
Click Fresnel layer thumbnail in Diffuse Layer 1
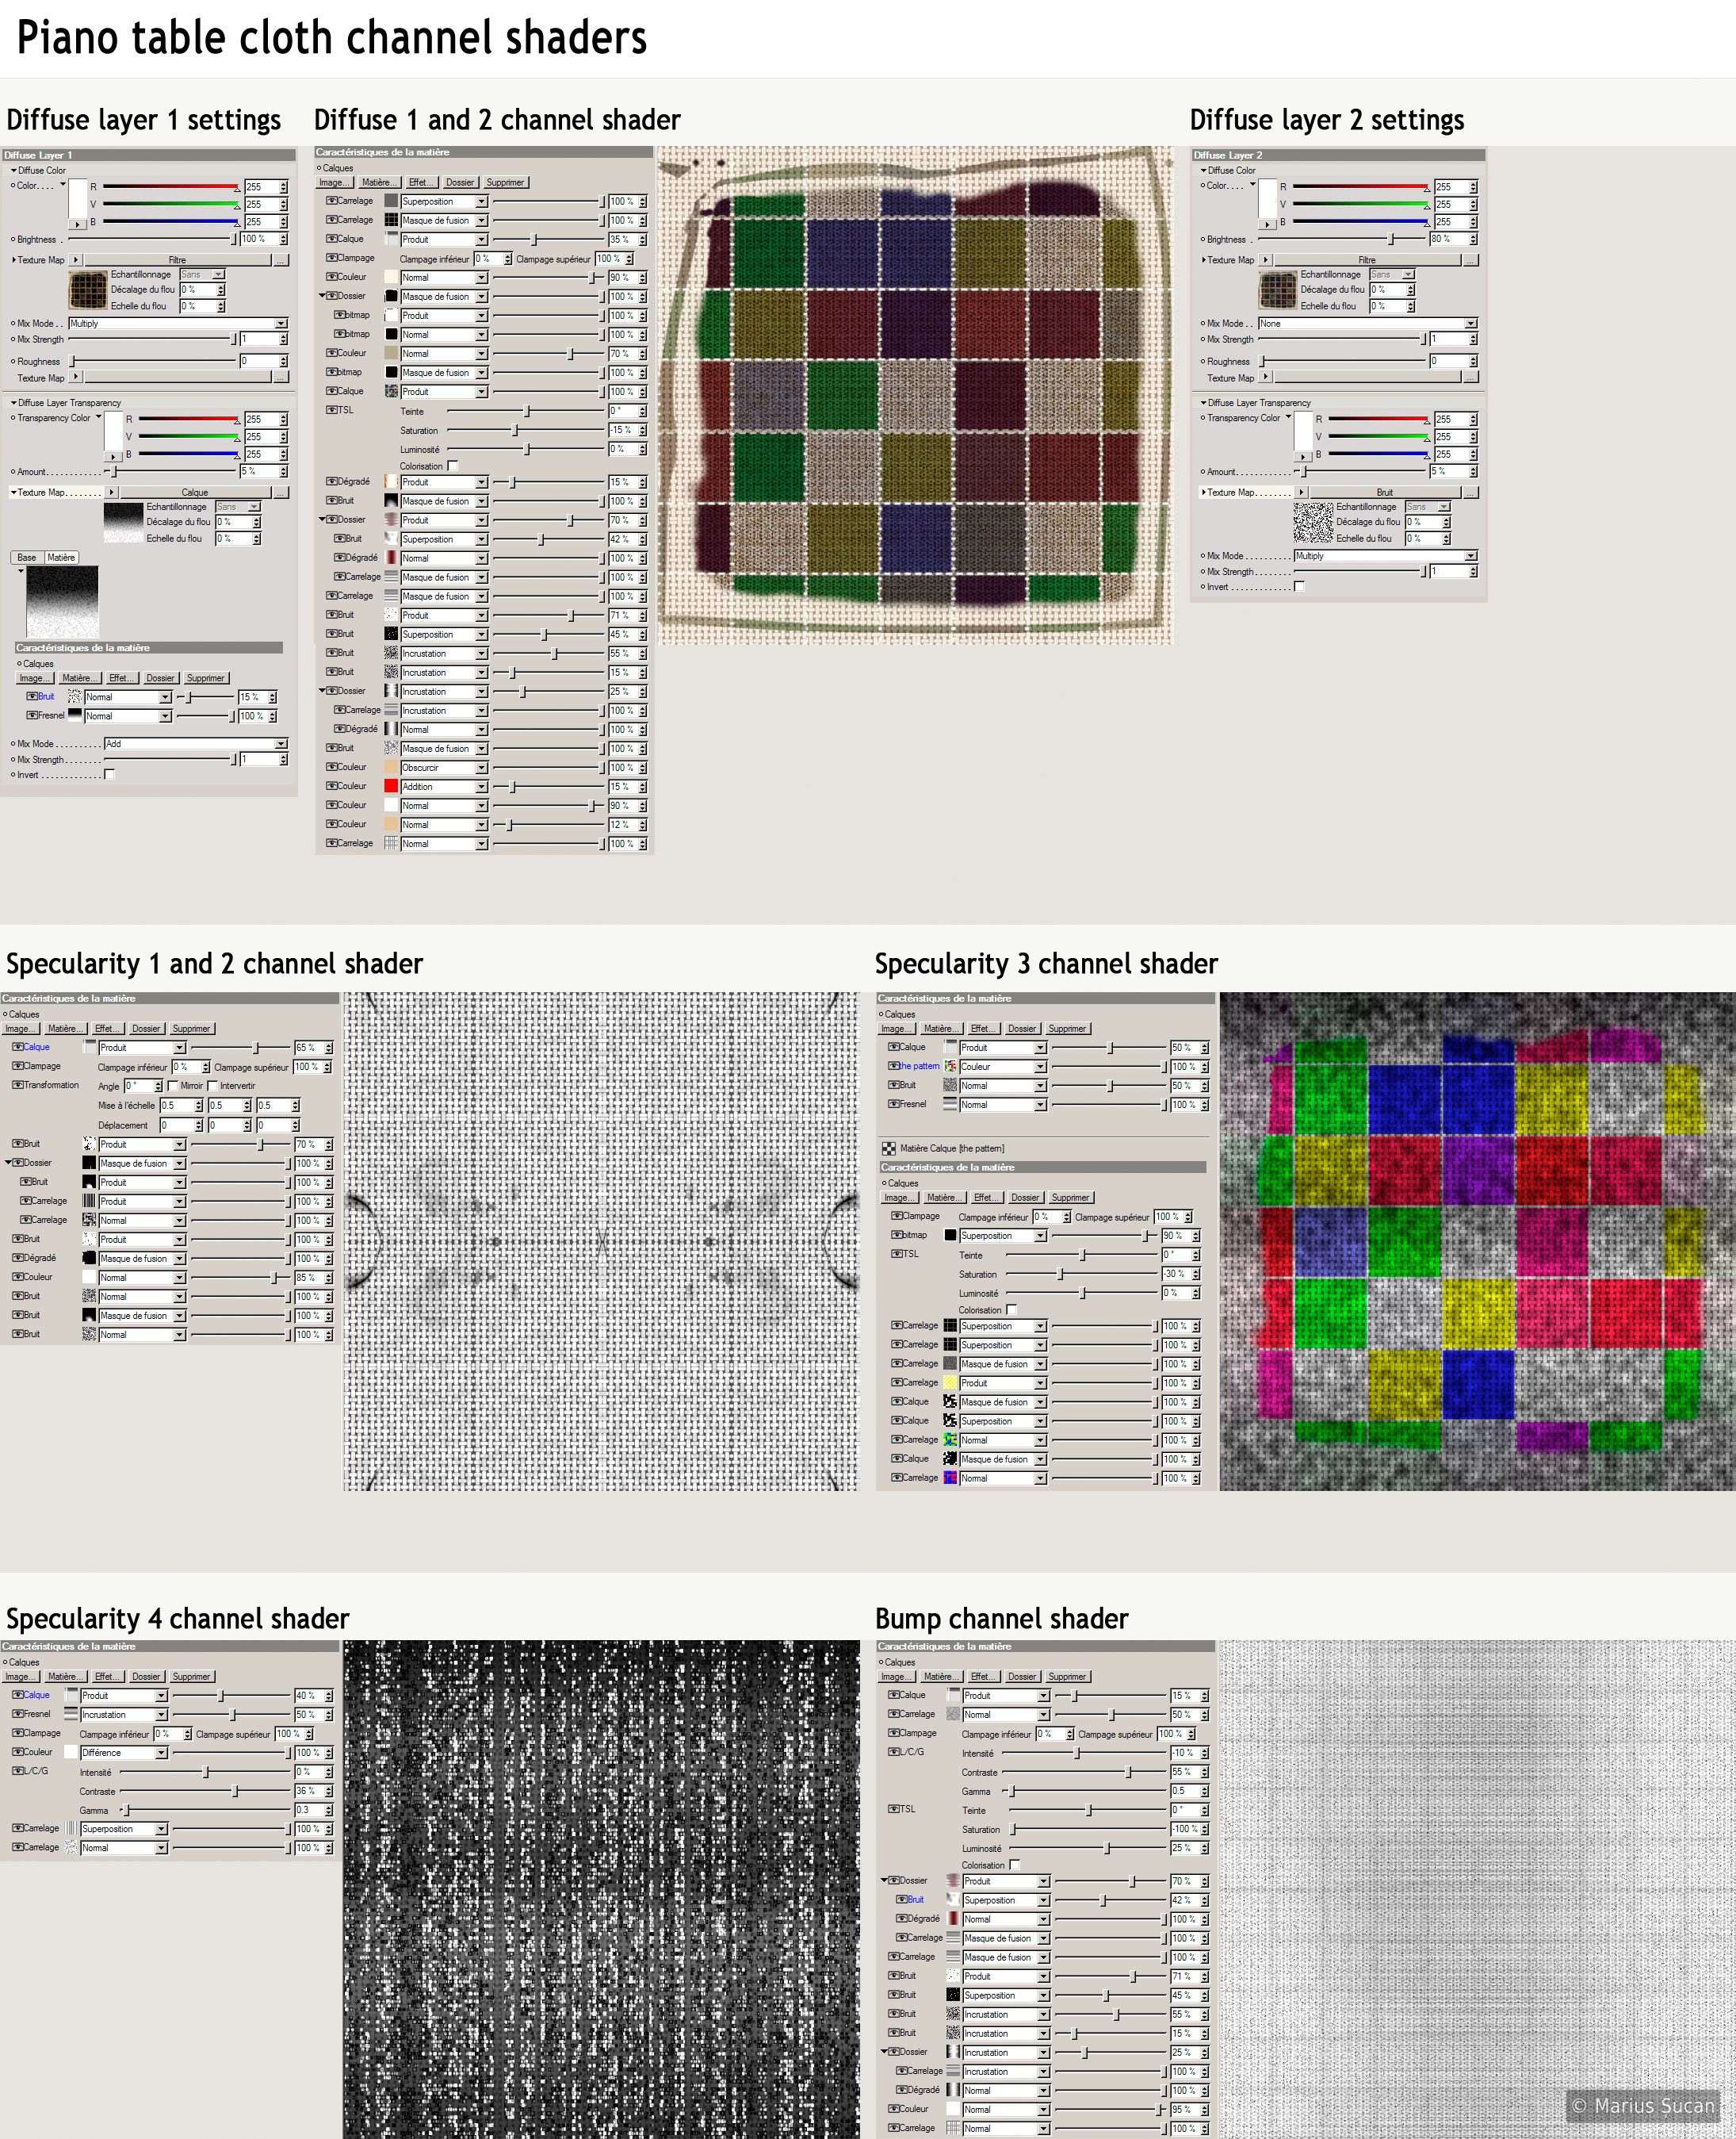pos(74,715)
